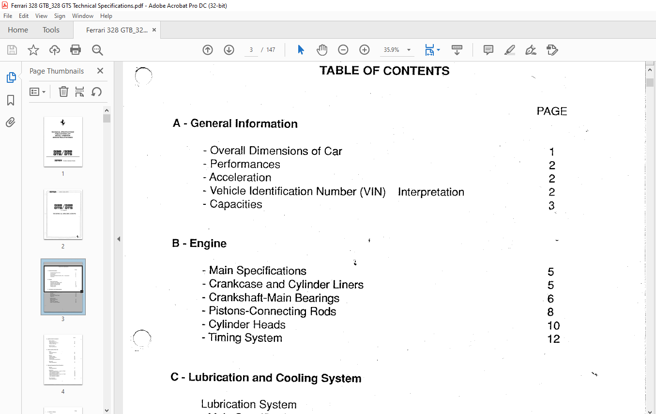The image size is (656, 414).
Task: Click the page number input field
Action: click(251, 50)
